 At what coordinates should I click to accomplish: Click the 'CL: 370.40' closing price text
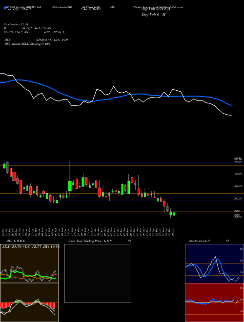[x=91, y=9]
